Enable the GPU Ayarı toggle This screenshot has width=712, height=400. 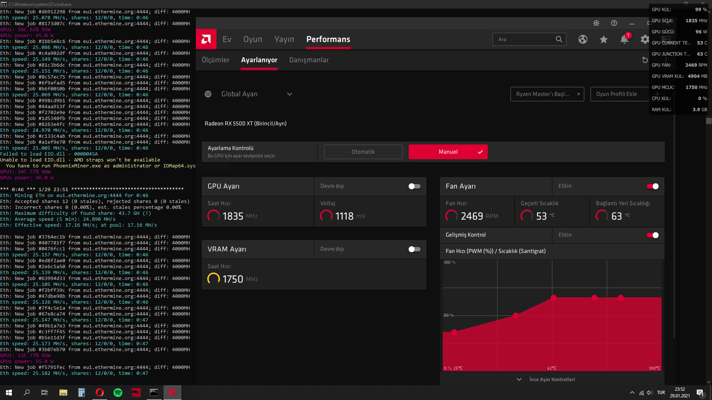[414, 186]
